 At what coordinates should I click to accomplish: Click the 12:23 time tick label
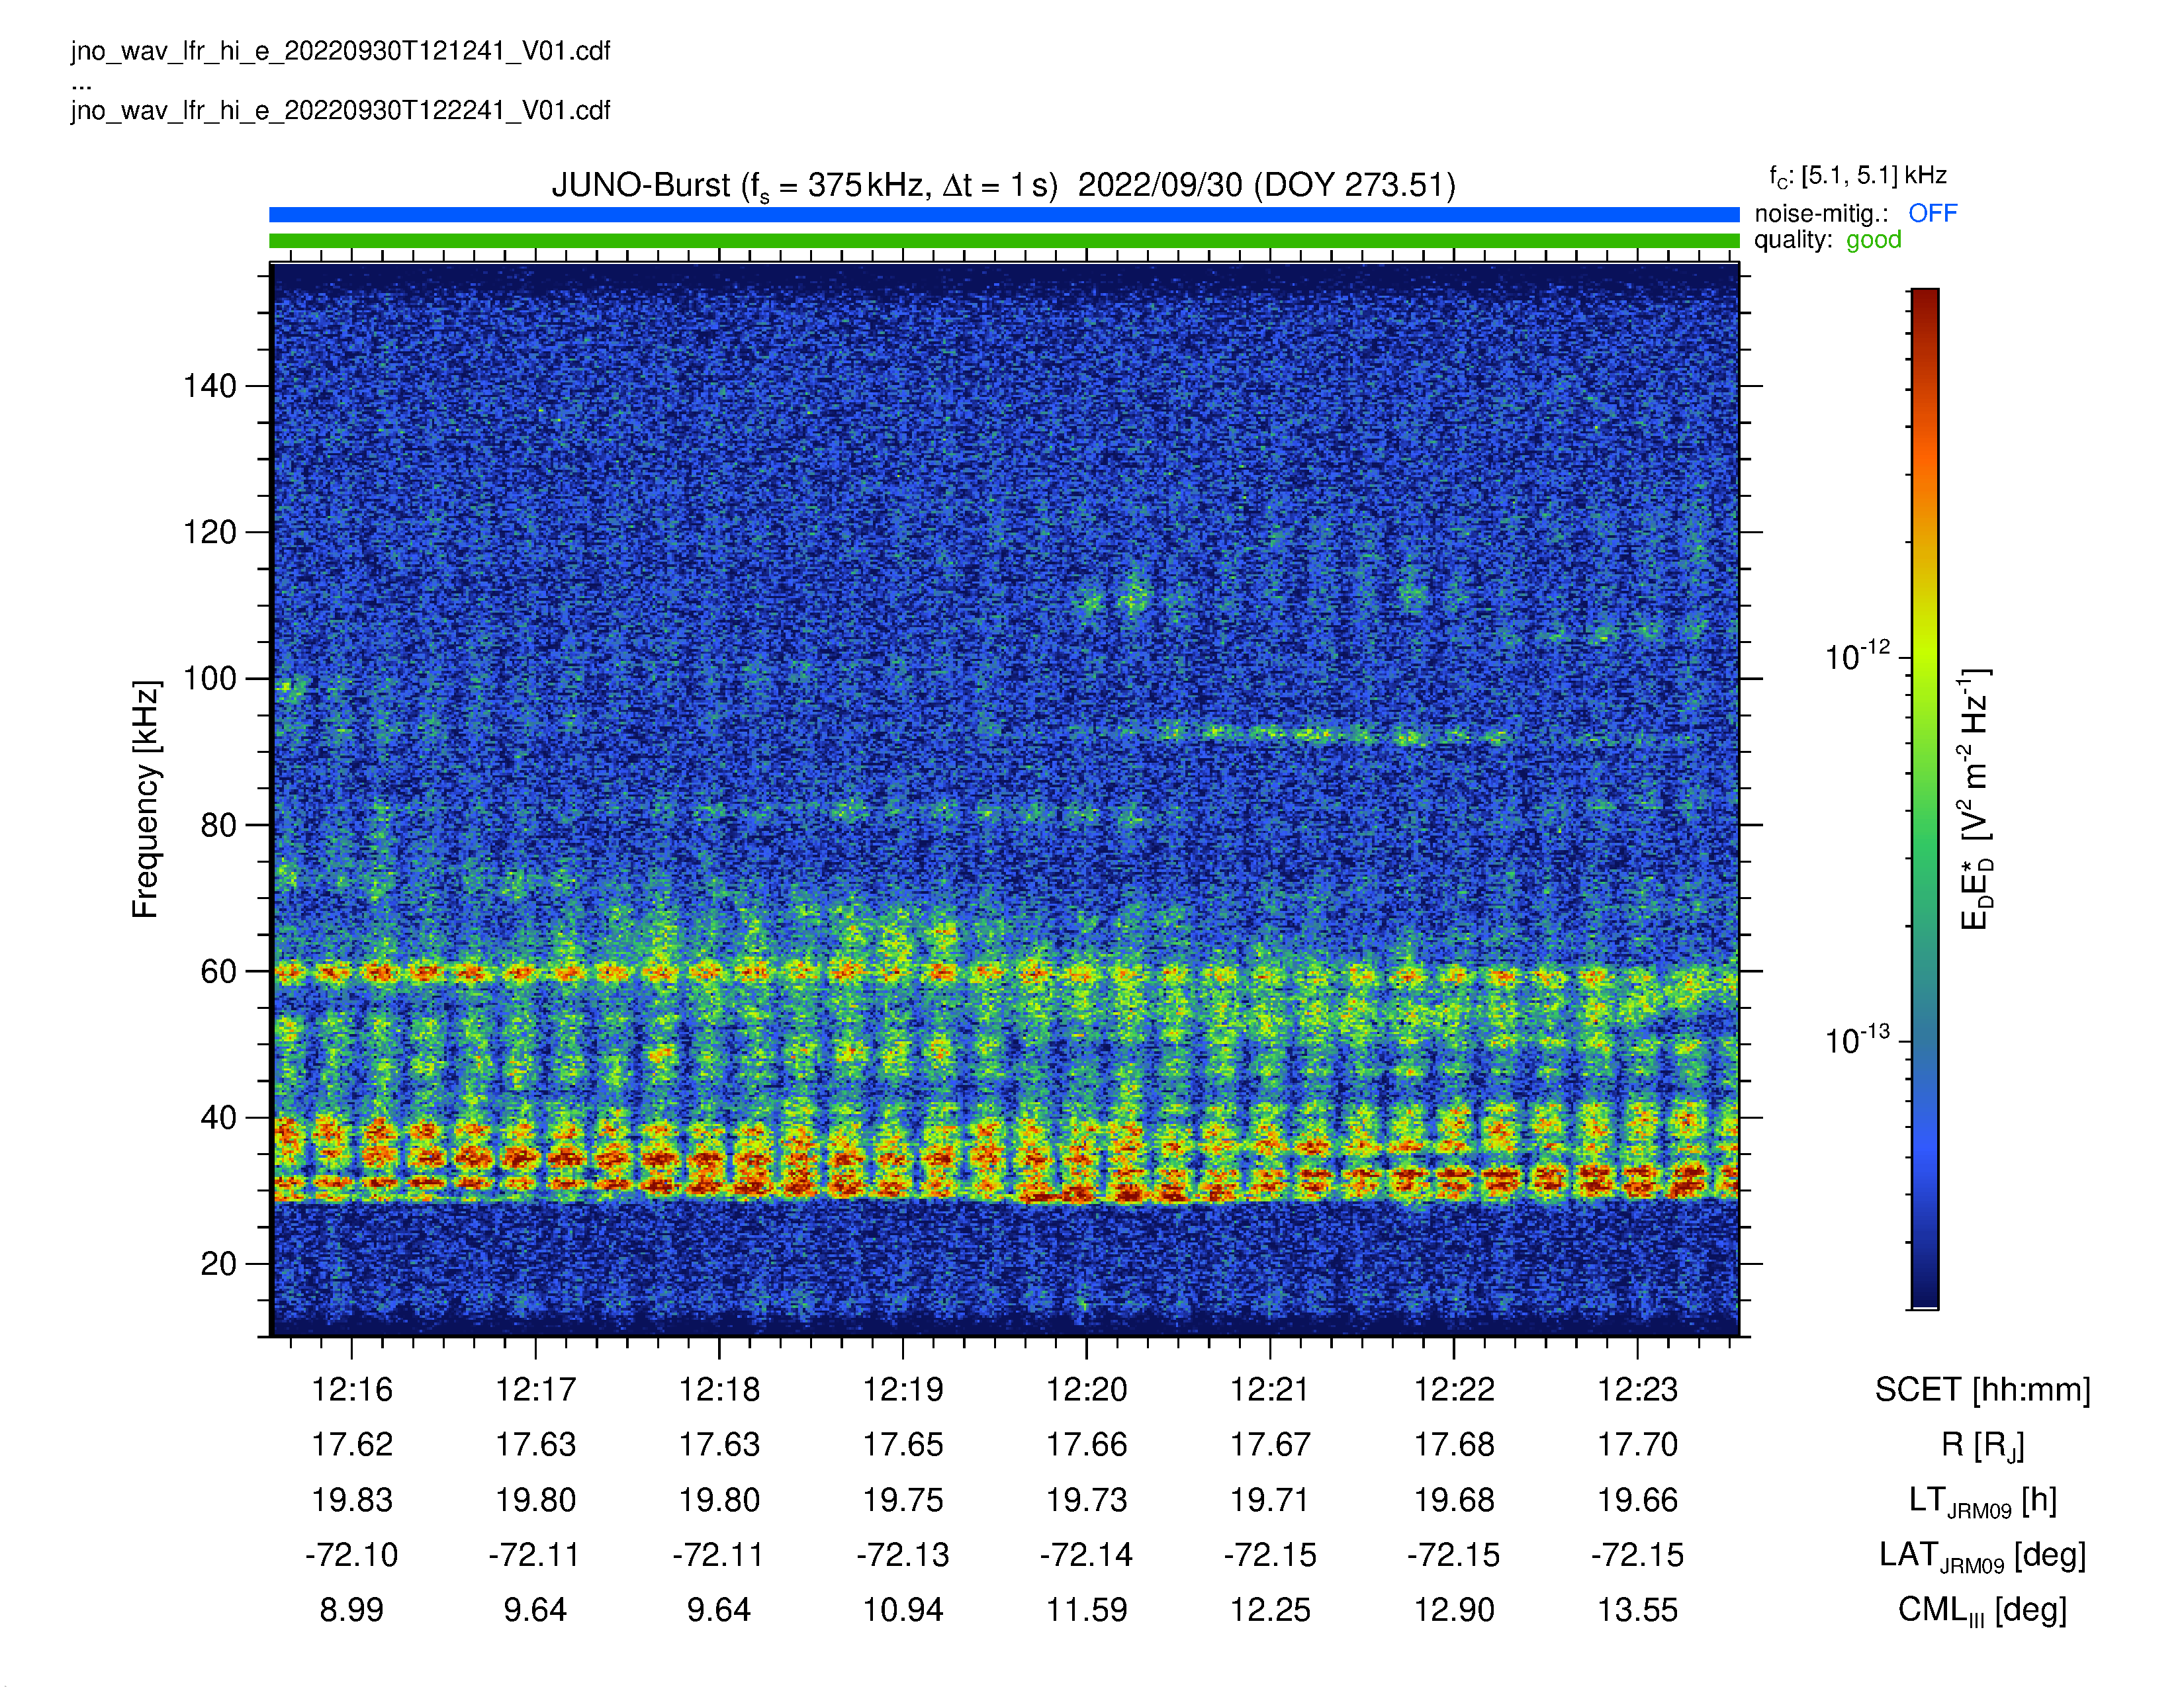coord(1637,1389)
